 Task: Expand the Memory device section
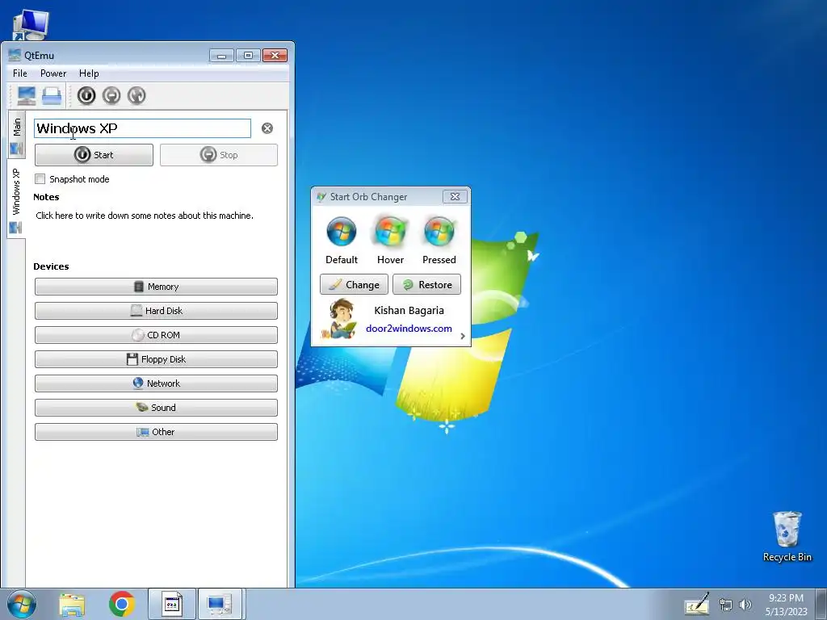coord(156,287)
